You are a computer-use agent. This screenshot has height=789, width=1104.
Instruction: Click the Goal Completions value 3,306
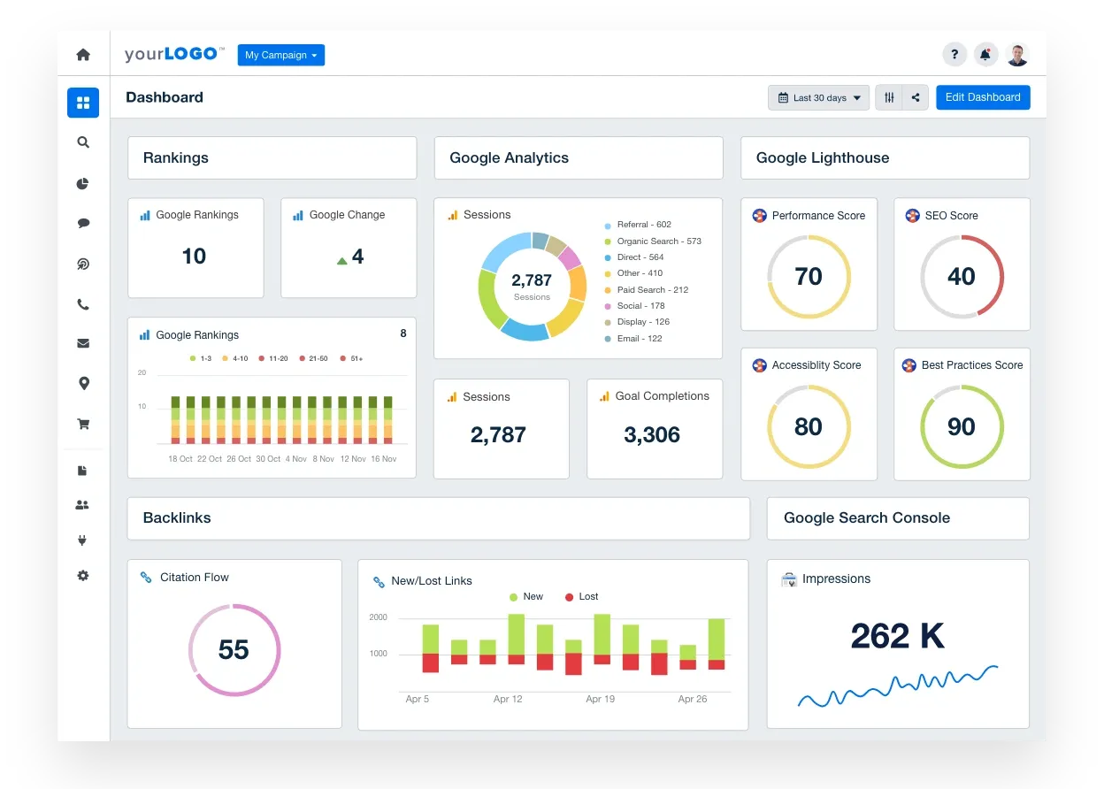click(x=652, y=435)
